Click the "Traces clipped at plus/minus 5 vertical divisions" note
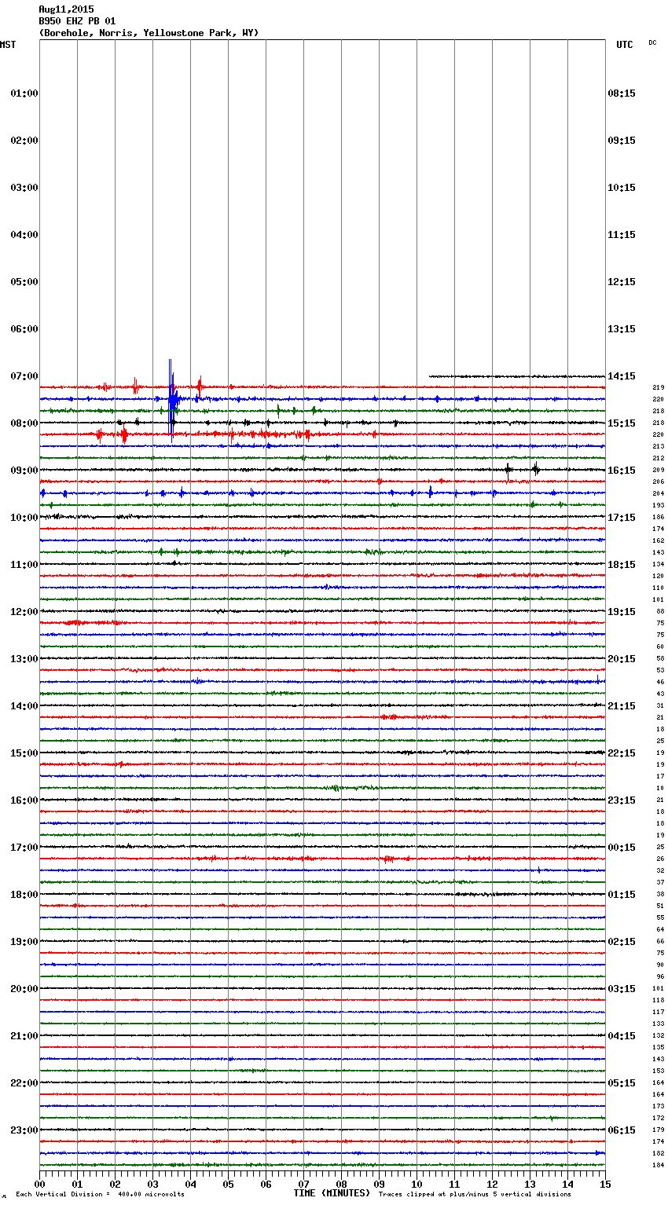The height and width of the screenshot is (1205, 668). pyautogui.click(x=475, y=1195)
